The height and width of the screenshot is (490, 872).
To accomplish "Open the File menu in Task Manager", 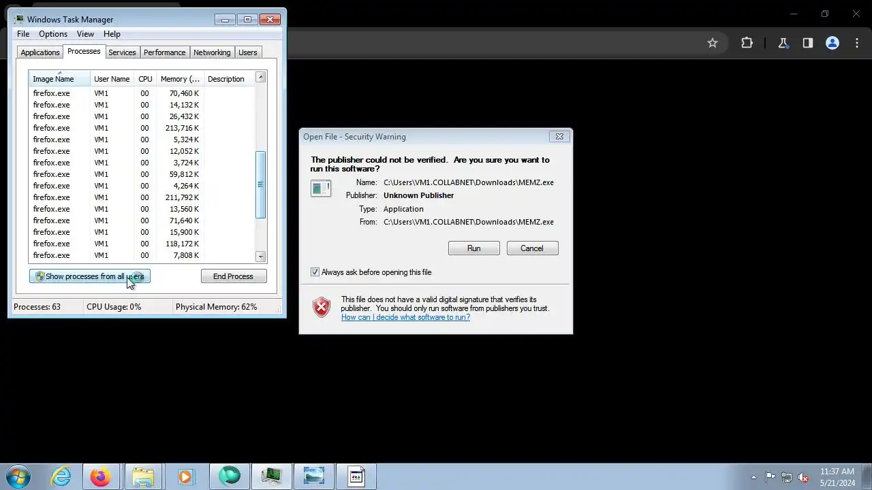I will [x=23, y=34].
